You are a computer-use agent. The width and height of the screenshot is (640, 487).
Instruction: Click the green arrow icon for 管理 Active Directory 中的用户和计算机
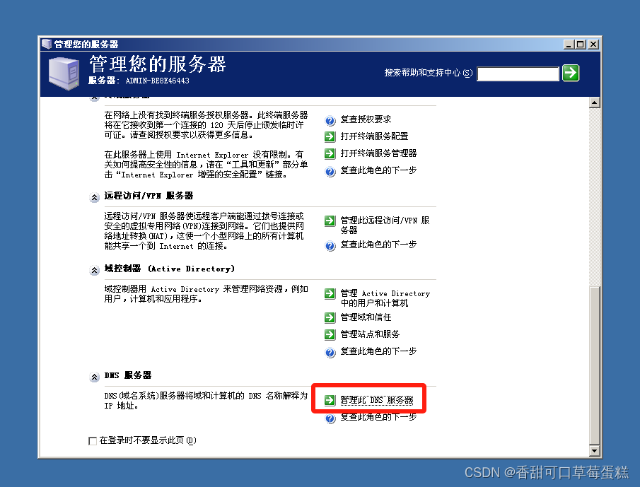[330, 293]
